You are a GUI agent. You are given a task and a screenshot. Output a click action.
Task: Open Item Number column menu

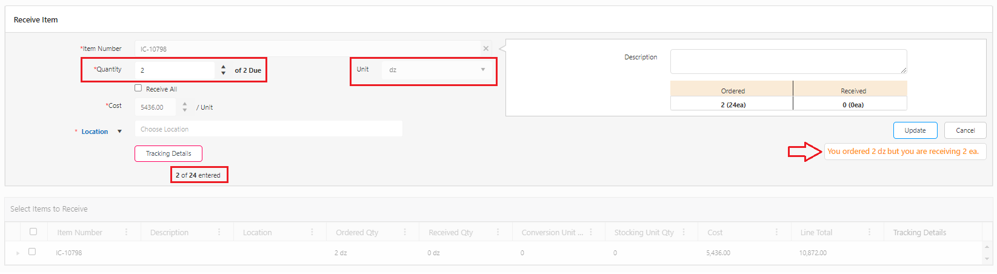(126, 232)
